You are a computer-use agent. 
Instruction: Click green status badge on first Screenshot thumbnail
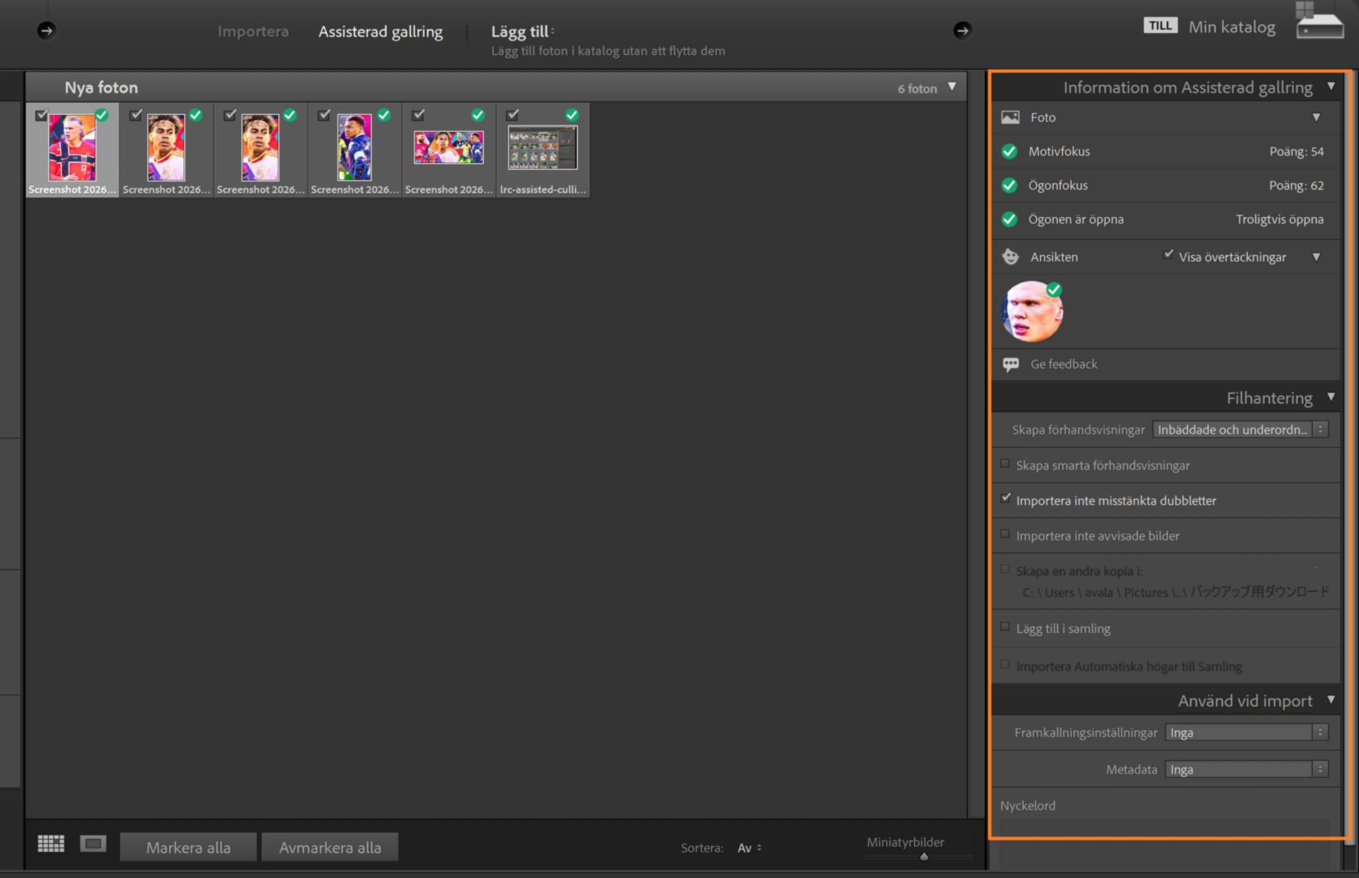coord(101,115)
